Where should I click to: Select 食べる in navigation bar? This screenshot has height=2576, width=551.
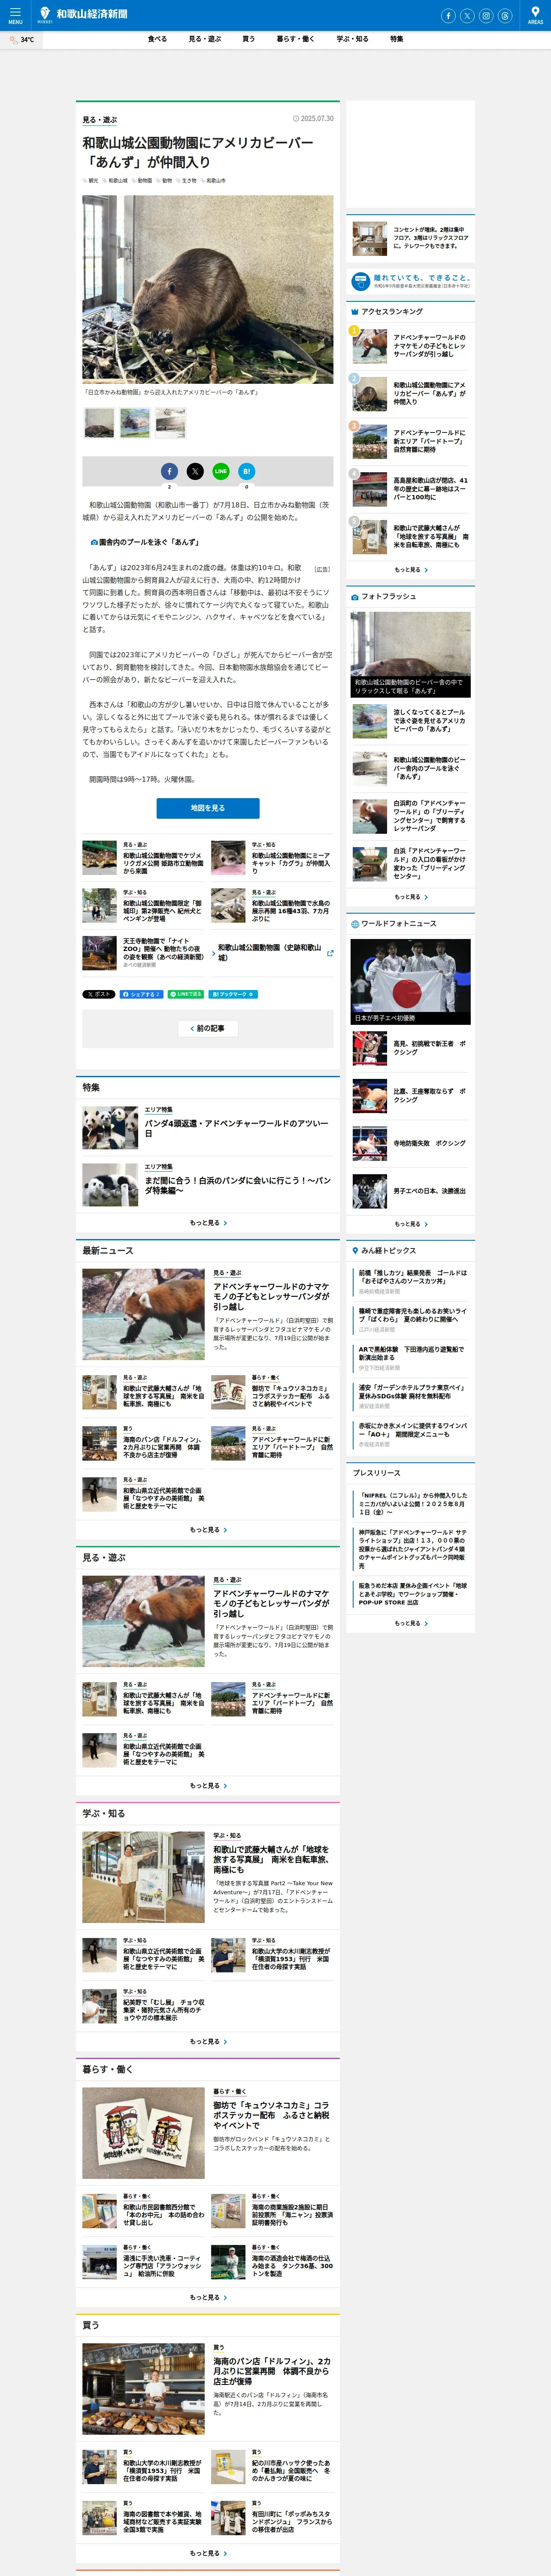[x=157, y=39]
